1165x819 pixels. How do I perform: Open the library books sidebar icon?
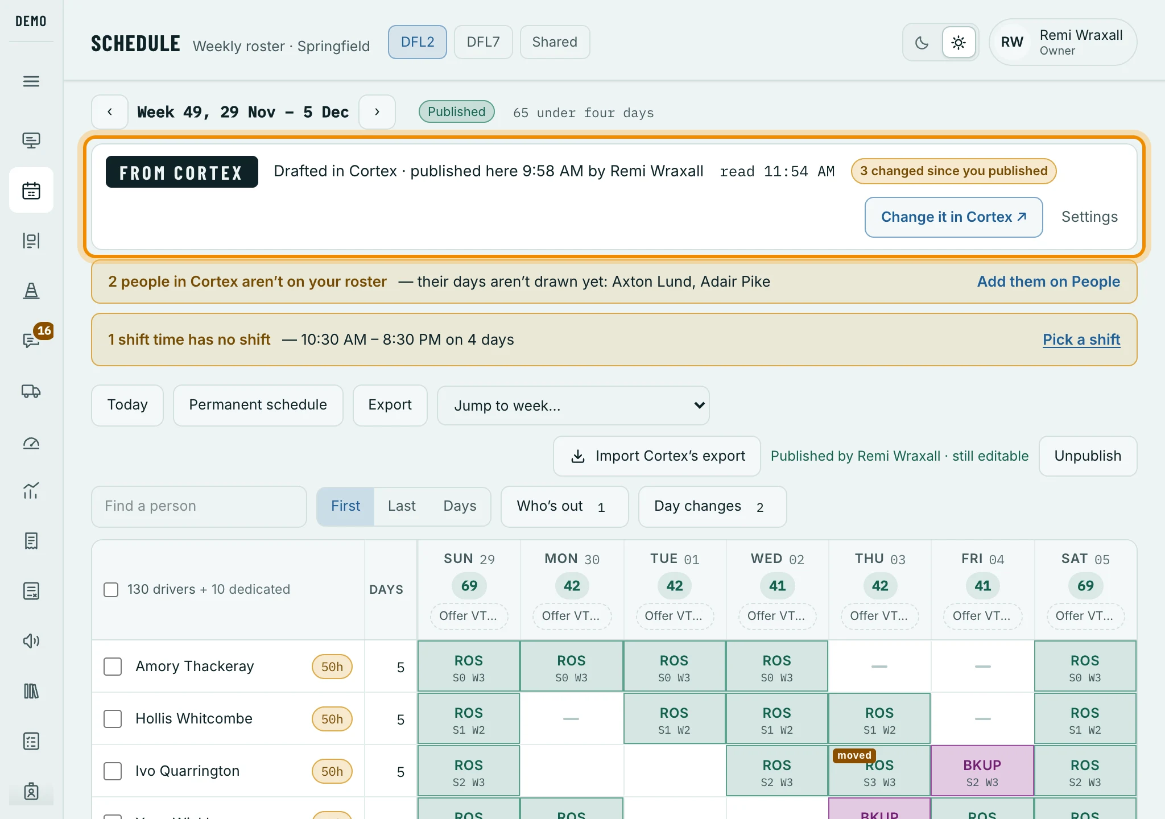click(31, 691)
